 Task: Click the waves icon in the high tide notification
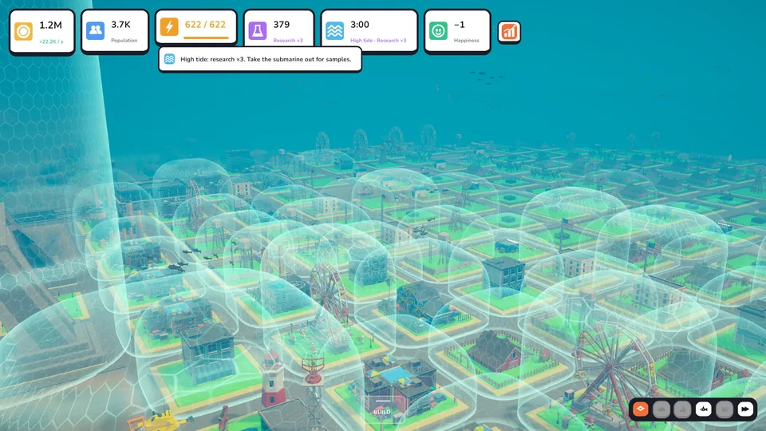[169, 59]
